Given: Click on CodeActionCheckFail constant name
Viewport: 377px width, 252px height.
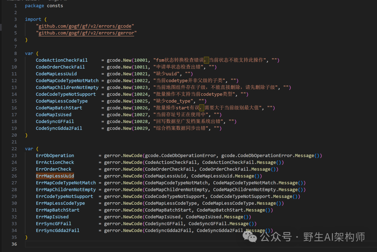Looking at the screenshot, I should click(x=61, y=60).
